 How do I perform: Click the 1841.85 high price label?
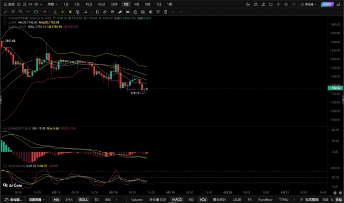tap(10, 41)
